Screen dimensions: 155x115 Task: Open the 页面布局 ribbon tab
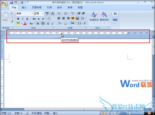click(37, 7)
